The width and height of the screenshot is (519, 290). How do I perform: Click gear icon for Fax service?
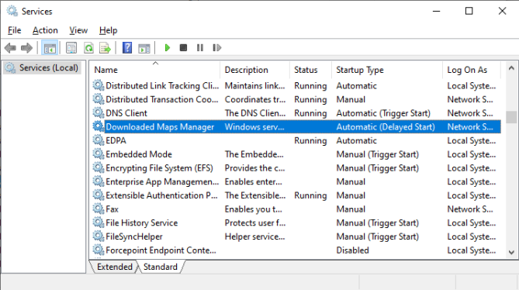(98, 209)
